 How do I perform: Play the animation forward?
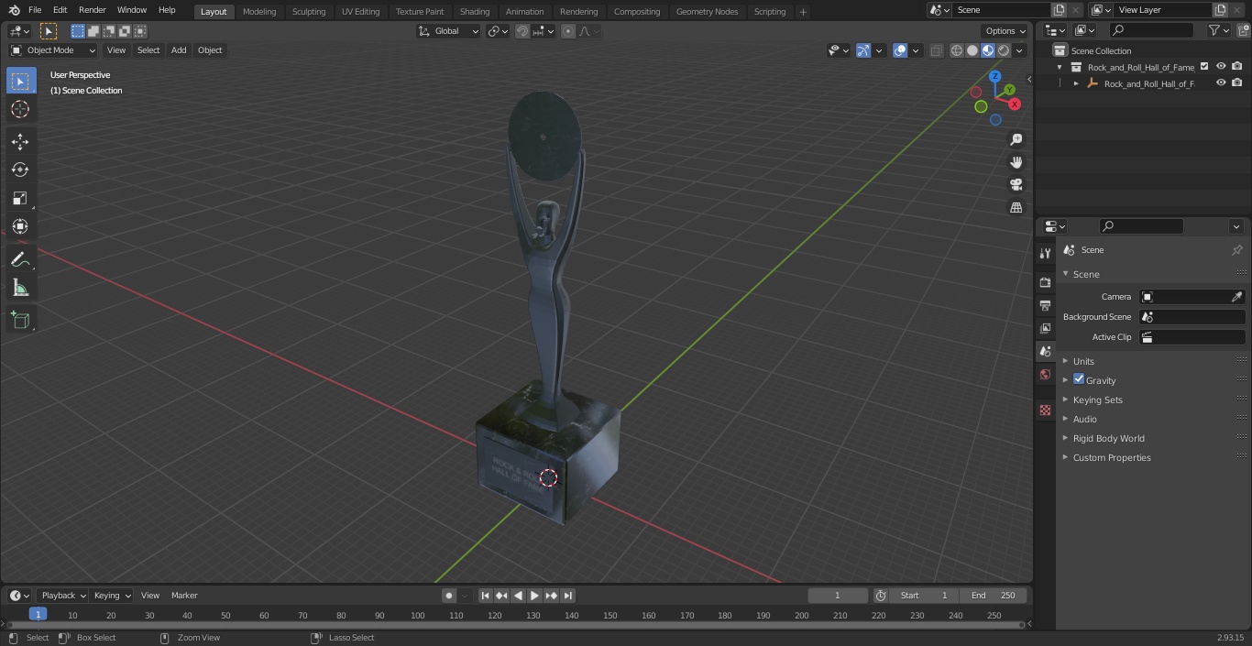[534, 596]
